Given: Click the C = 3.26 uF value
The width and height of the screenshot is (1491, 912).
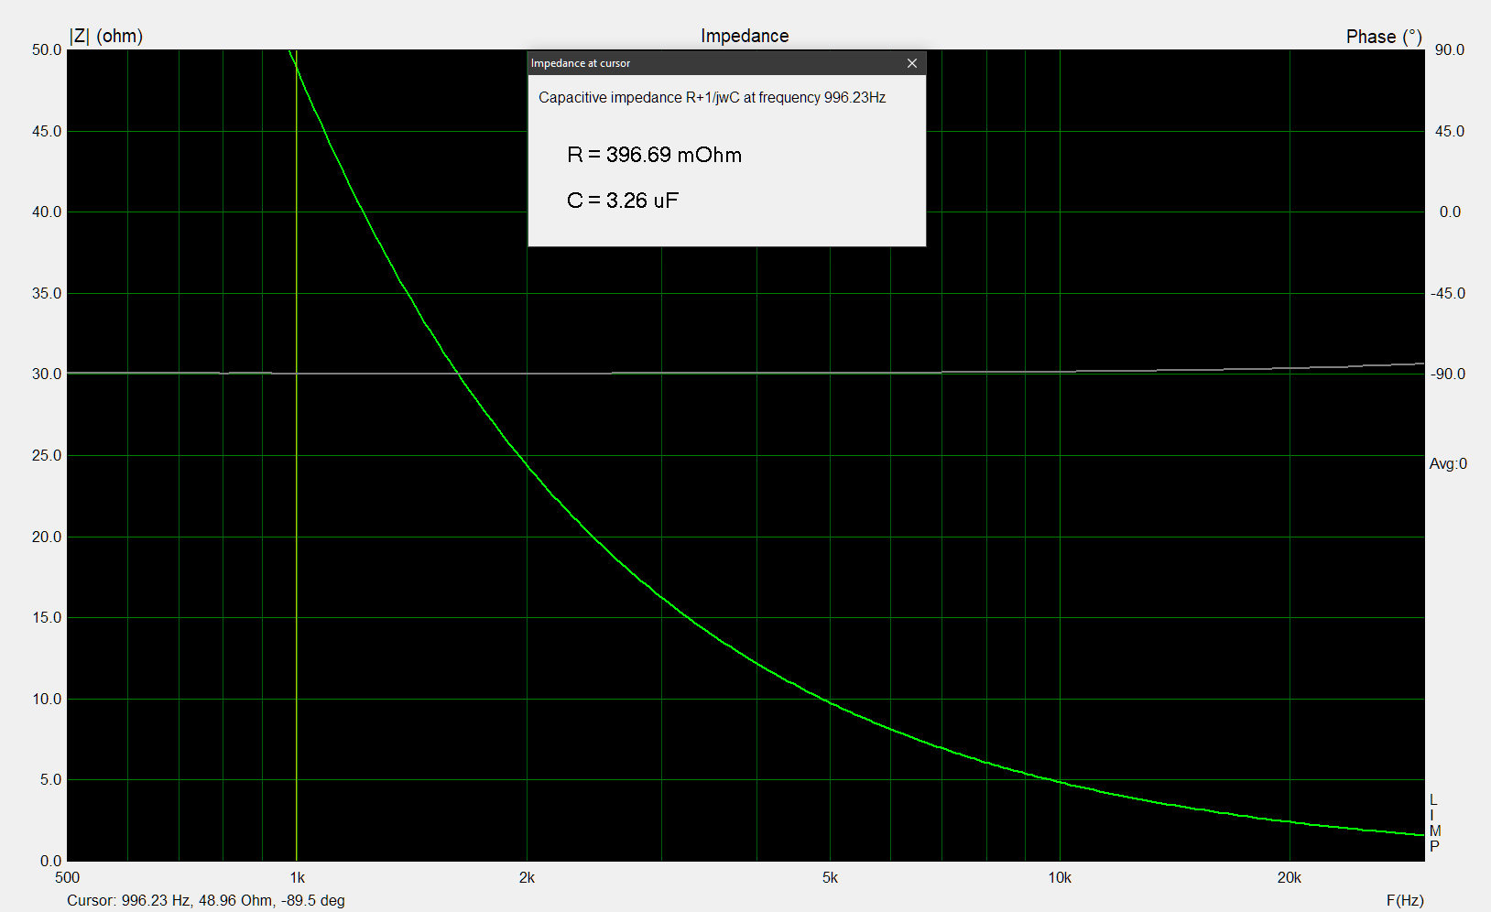Looking at the screenshot, I should pyautogui.click(x=623, y=201).
